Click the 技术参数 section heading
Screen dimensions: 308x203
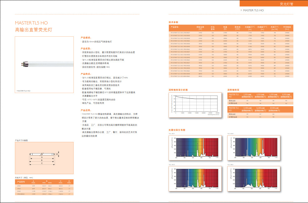pyautogui.click(x=173, y=22)
